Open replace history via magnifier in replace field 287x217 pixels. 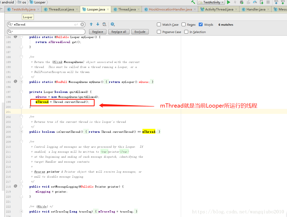(11, 32)
